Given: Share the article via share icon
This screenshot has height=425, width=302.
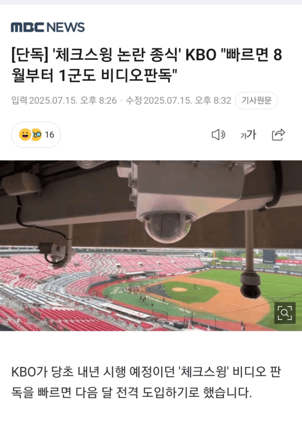Looking at the screenshot, I should 278,134.
